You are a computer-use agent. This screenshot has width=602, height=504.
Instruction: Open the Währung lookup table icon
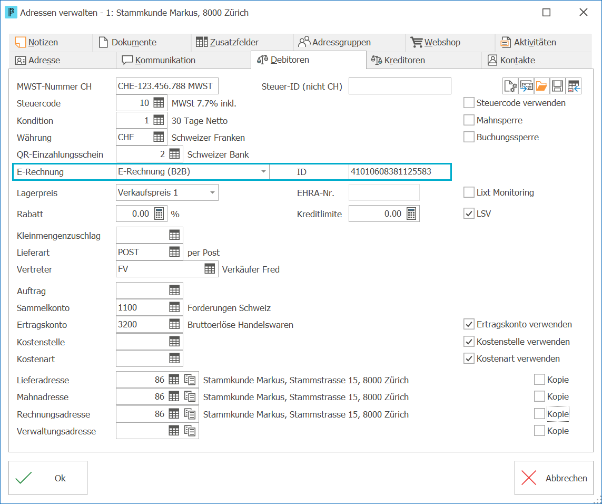pos(159,137)
